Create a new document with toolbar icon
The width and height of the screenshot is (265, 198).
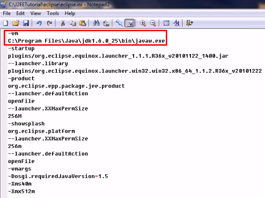(x=6, y=23)
